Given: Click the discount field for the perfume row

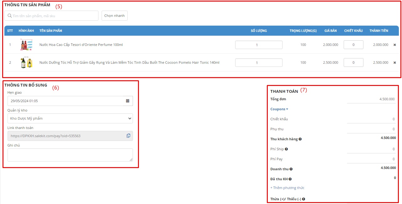Looking at the screenshot, I should pos(353,45).
